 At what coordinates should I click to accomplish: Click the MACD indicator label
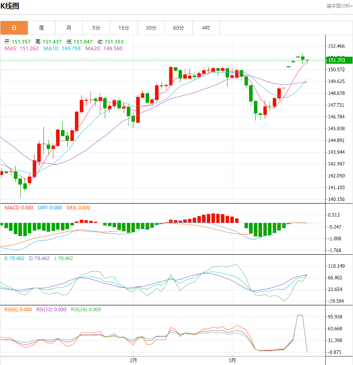[x=12, y=208]
